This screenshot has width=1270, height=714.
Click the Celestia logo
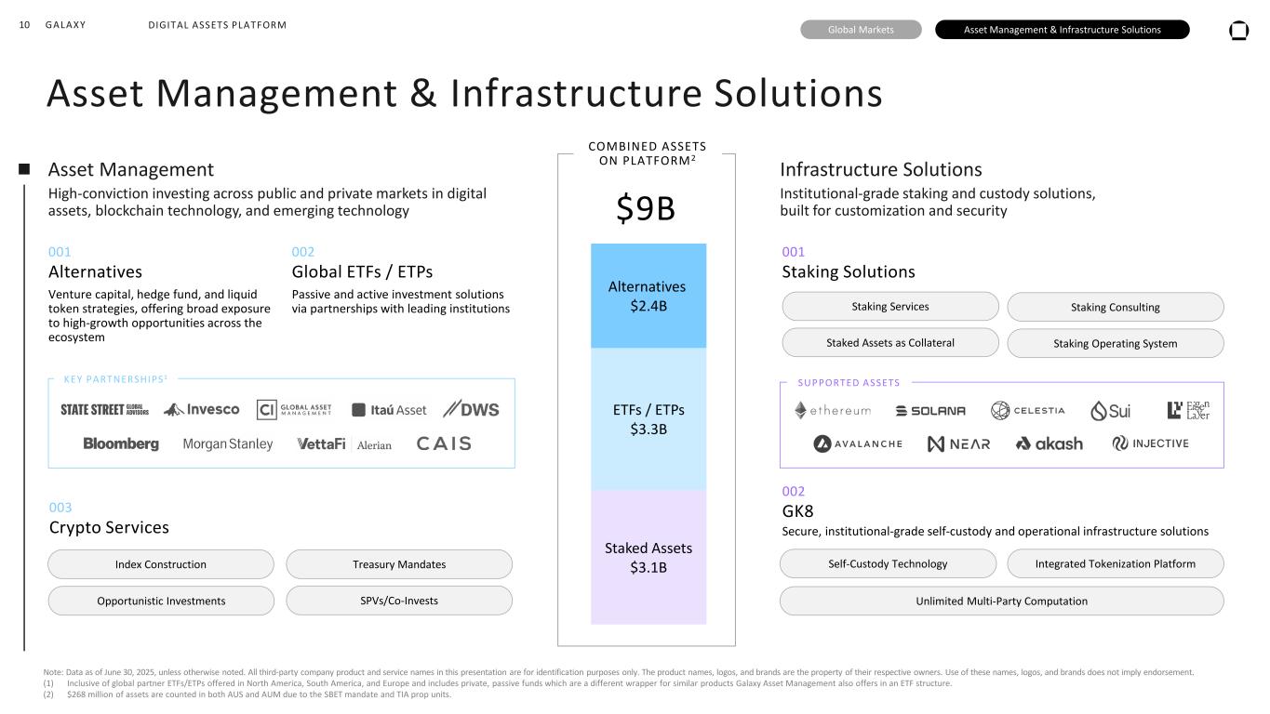(x=1027, y=411)
